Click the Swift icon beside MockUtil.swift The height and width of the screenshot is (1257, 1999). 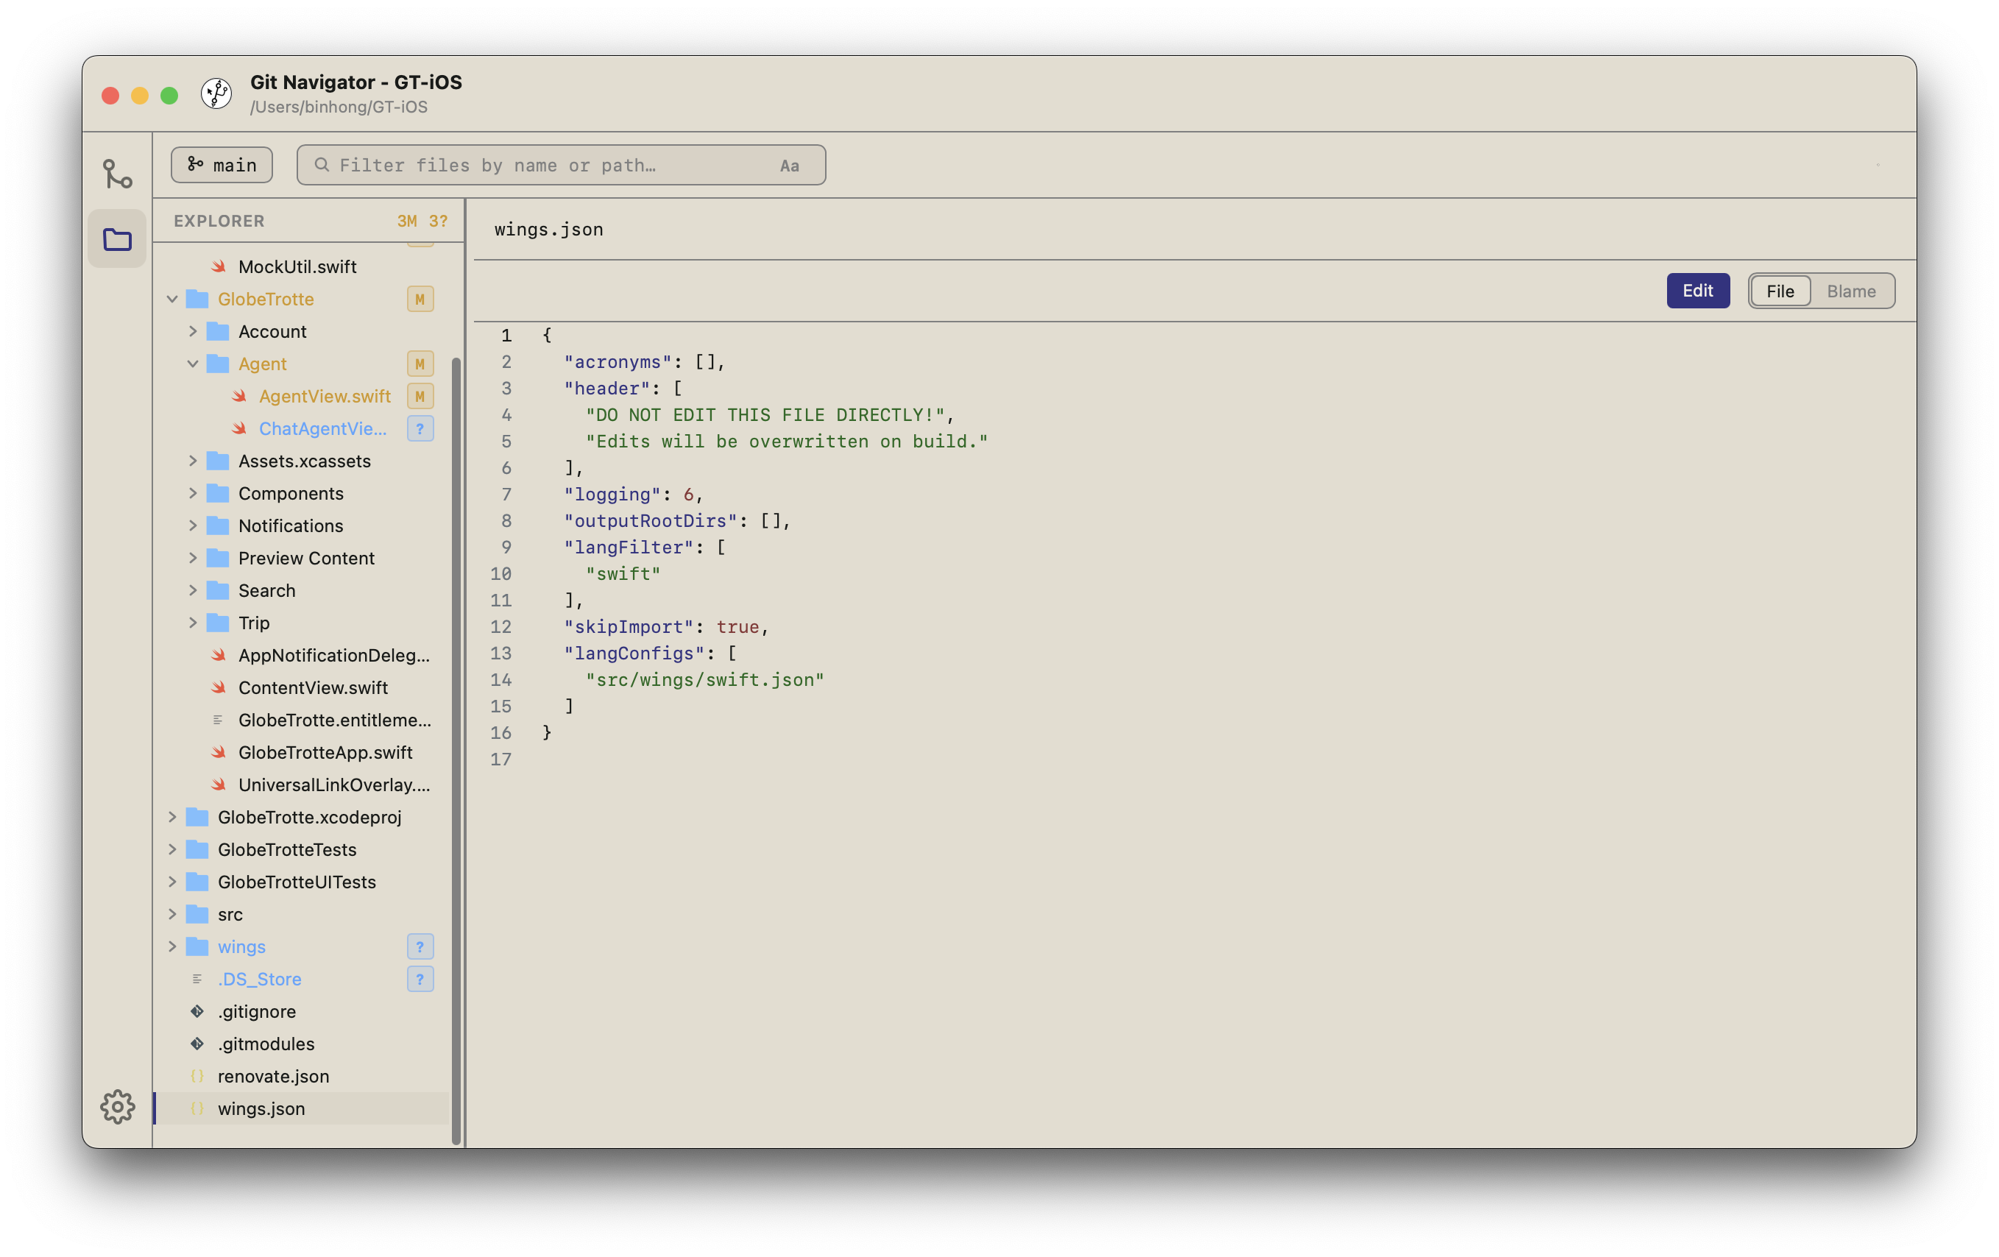pos(219,266)
